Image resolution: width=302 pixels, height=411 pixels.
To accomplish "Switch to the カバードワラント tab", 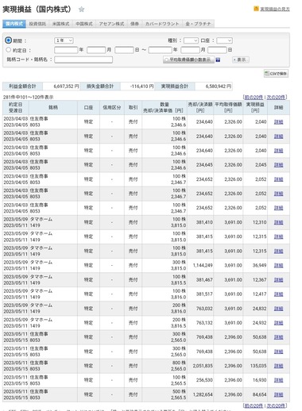I will point(162,24).
